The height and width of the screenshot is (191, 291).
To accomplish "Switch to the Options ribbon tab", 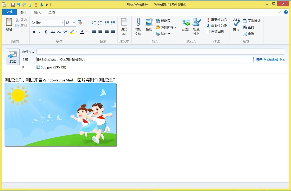I will pyautogui.click(x=52, y=12).
